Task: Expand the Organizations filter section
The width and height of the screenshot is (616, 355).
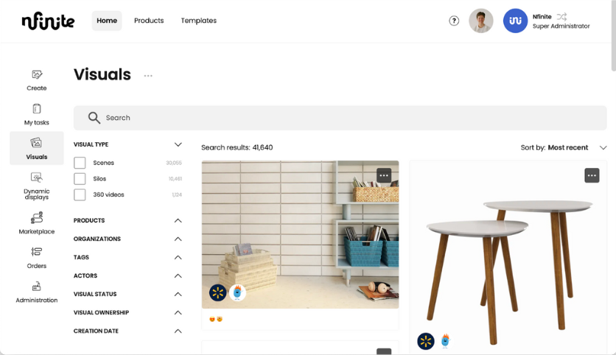Action: [x=178, y=239]
